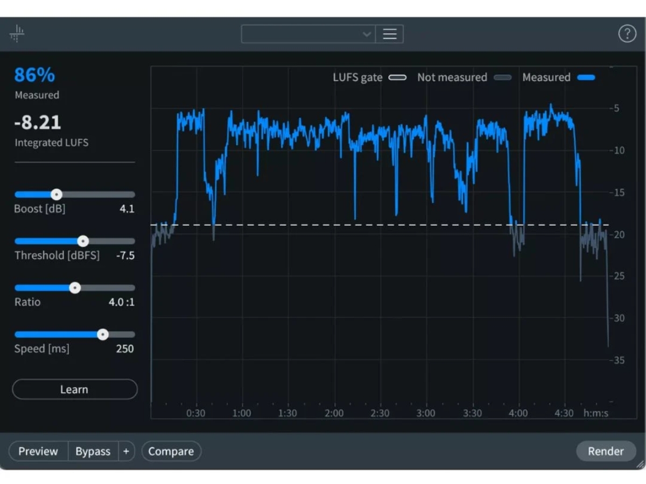Image resolution: width=646 pixels, height=484 pixels.
Task: Click the 2:00 time axis label
Action: 334,413
